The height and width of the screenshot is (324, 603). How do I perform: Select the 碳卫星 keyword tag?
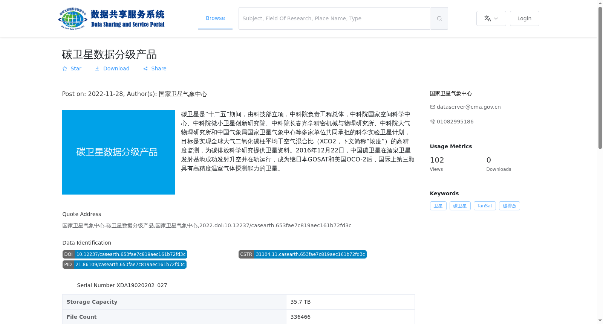(460, 206)
